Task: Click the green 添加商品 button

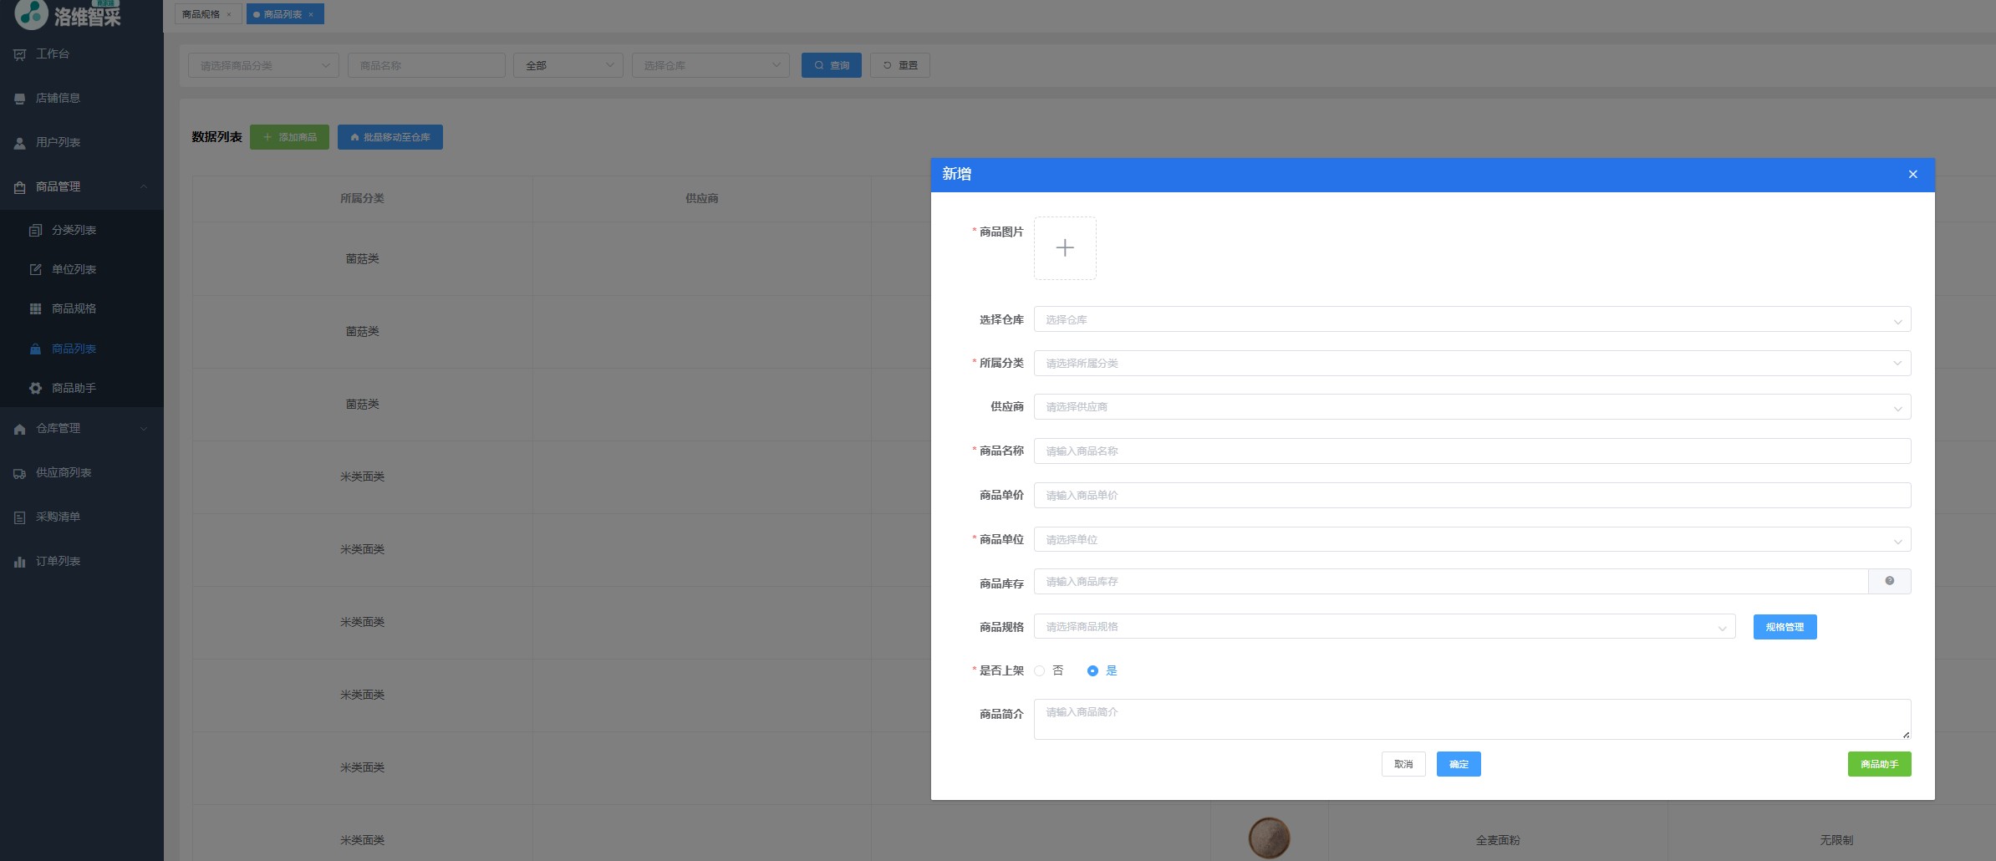Action: (289, 137)
